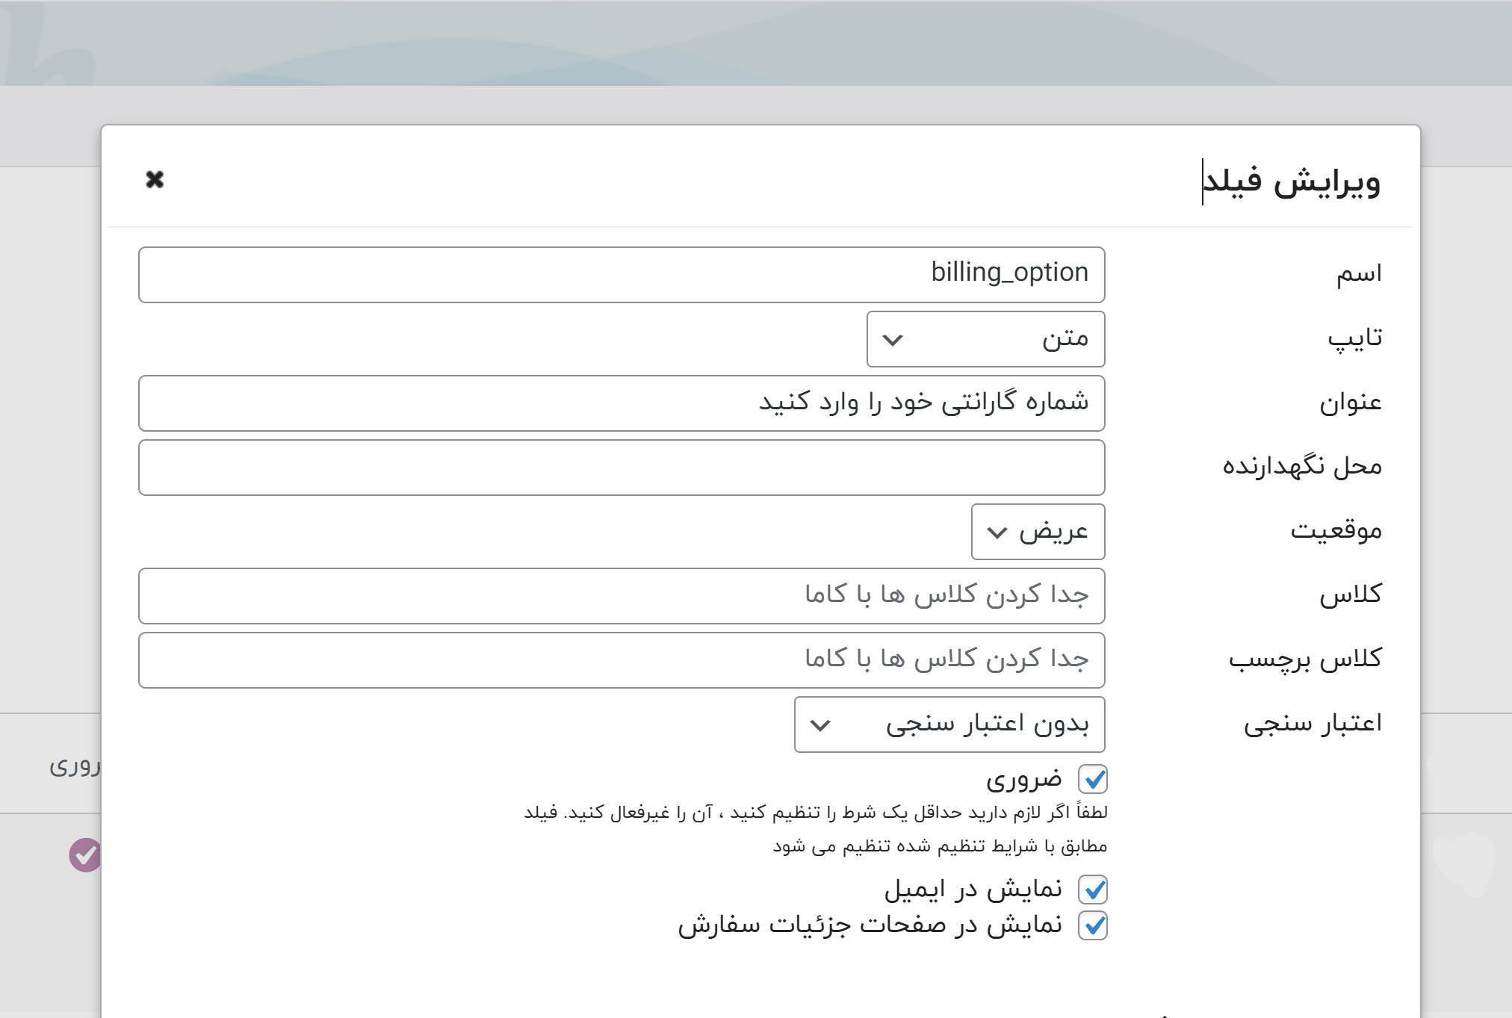
Task: Toggle the نمایش در ایمیل checkbox
Action: click(1093, 890)
